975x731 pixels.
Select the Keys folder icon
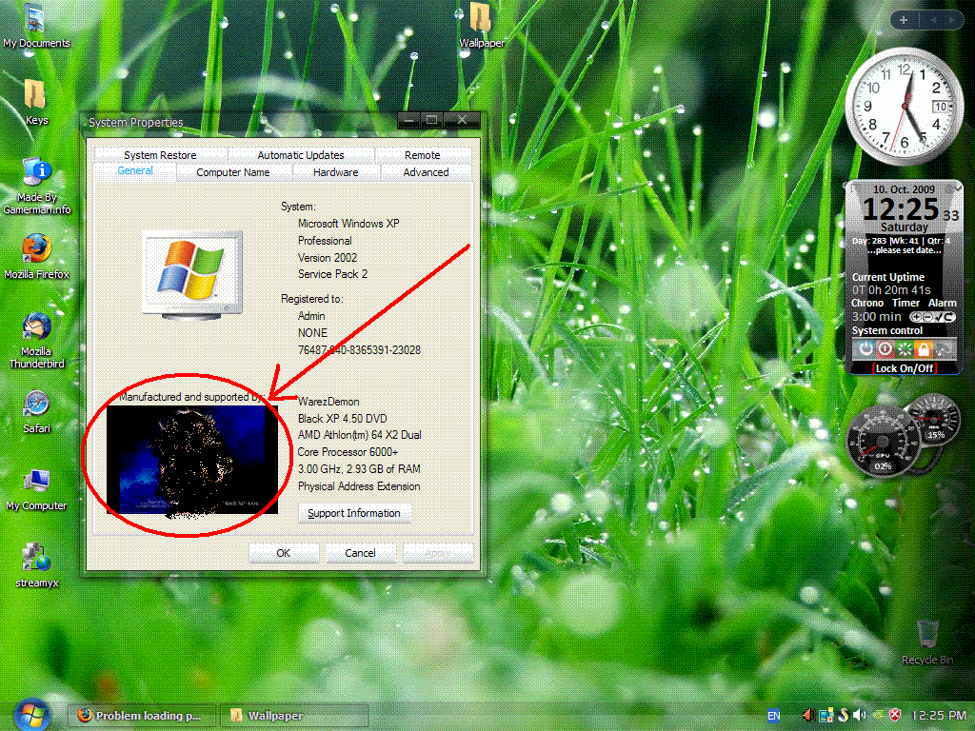click(x=36, y=102)
